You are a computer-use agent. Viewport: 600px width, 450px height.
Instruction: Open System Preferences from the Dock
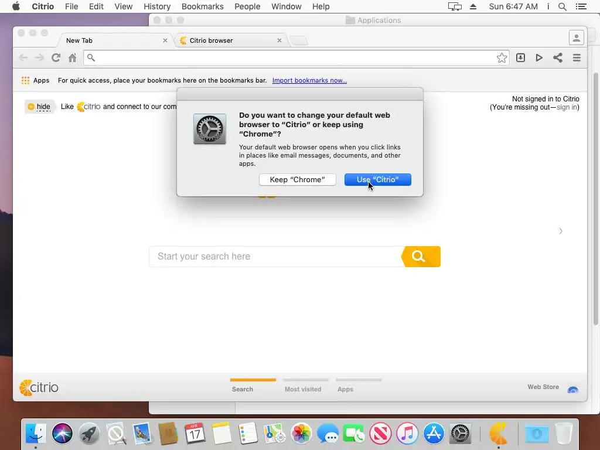[460, 434]
